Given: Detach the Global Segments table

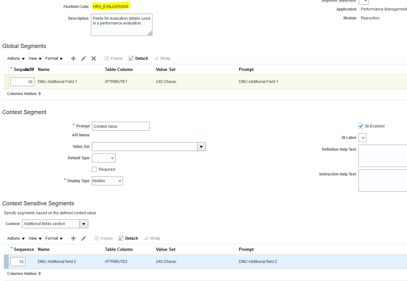Looking at the screenshot, I should click(x=138, y=58).
